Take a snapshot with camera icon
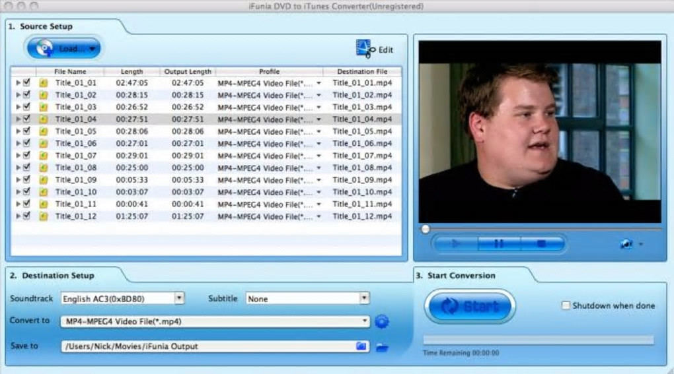 click(626, 244)
